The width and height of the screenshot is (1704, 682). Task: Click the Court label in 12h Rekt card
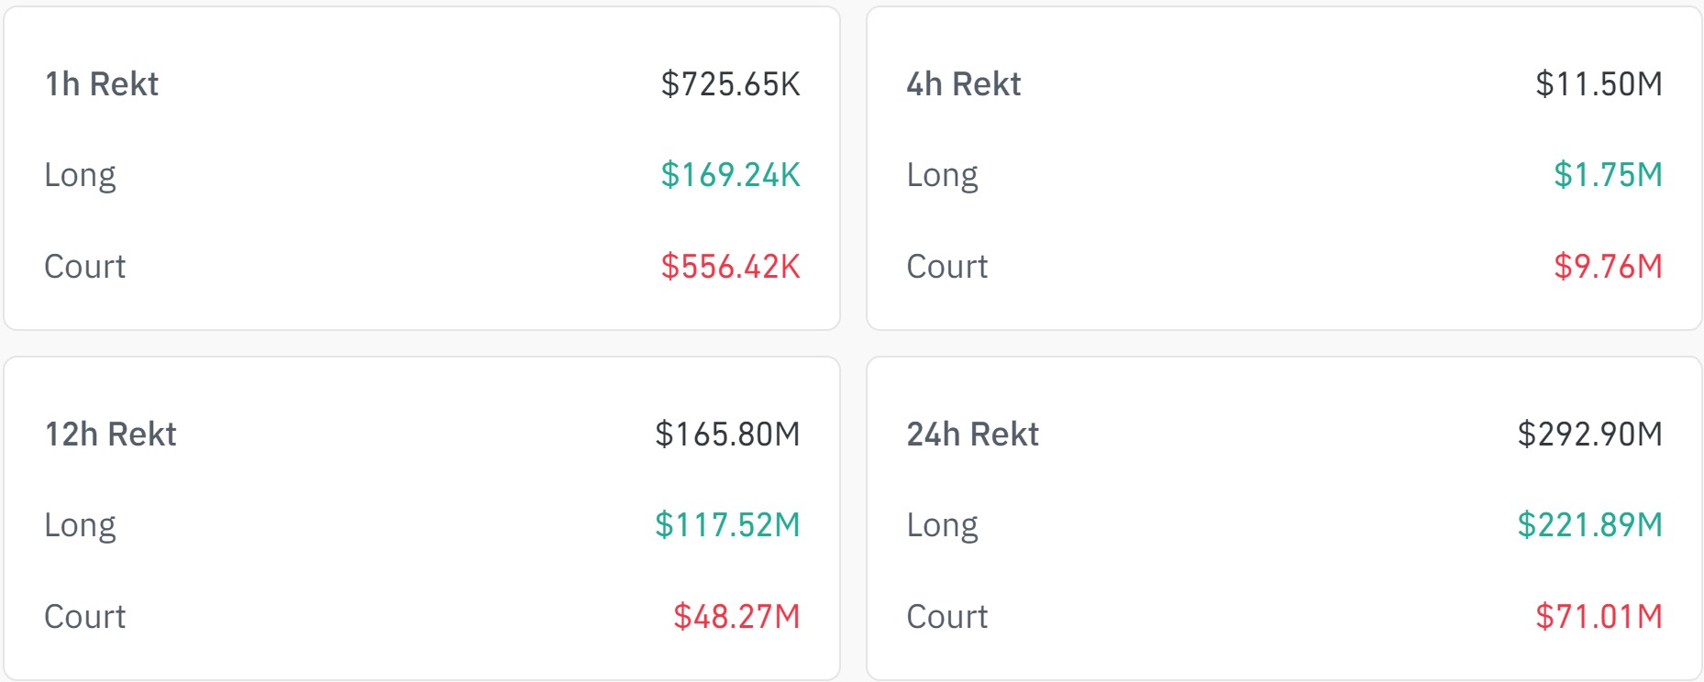[85, 619]
